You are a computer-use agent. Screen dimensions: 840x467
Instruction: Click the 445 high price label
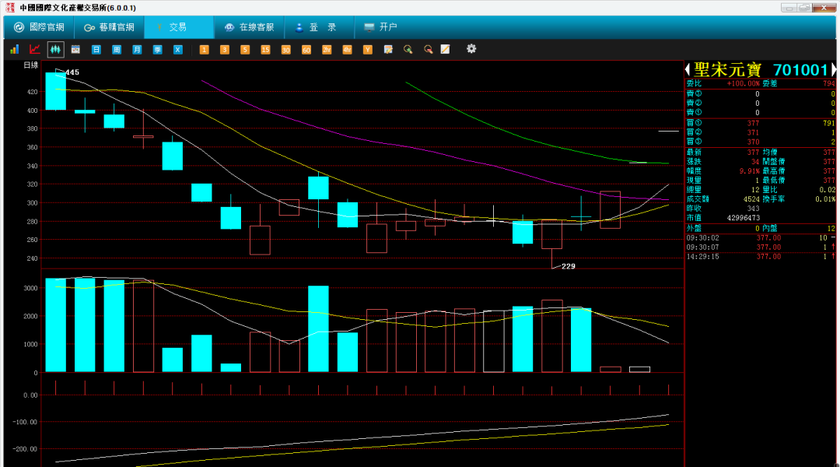(x=72, y=72)
